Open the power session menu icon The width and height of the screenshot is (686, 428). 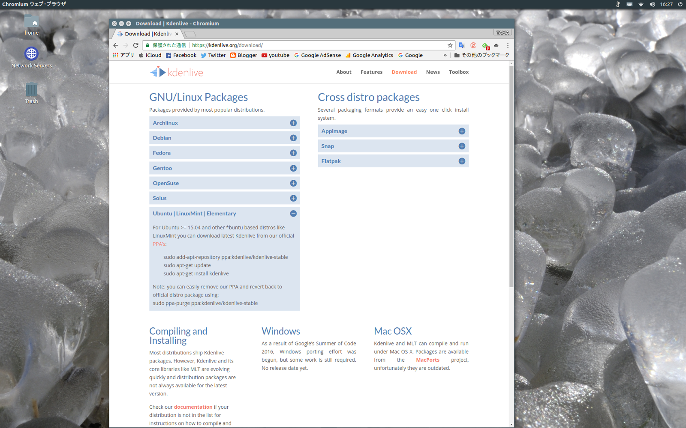click(x=680, y=4)
